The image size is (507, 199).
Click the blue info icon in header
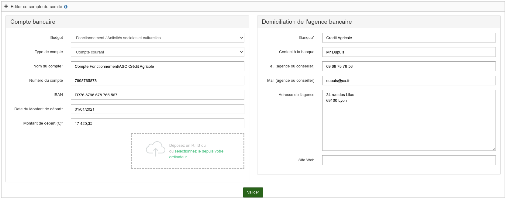[x=66, y=7]
